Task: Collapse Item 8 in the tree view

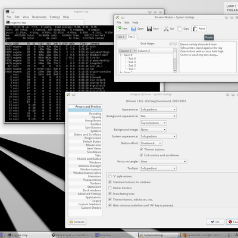Action: [x=121, y=55]
